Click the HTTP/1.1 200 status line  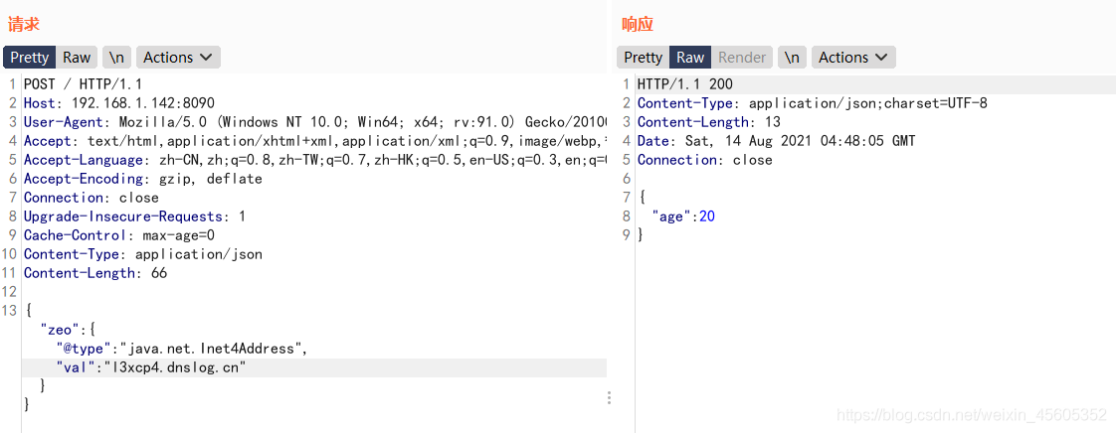(684, 83)
